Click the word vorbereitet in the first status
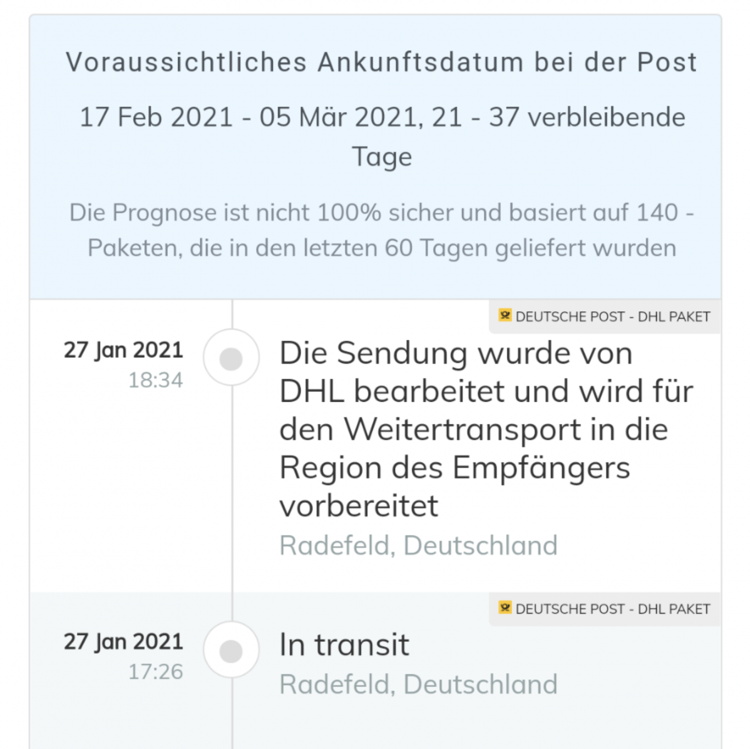 (359, 506)
